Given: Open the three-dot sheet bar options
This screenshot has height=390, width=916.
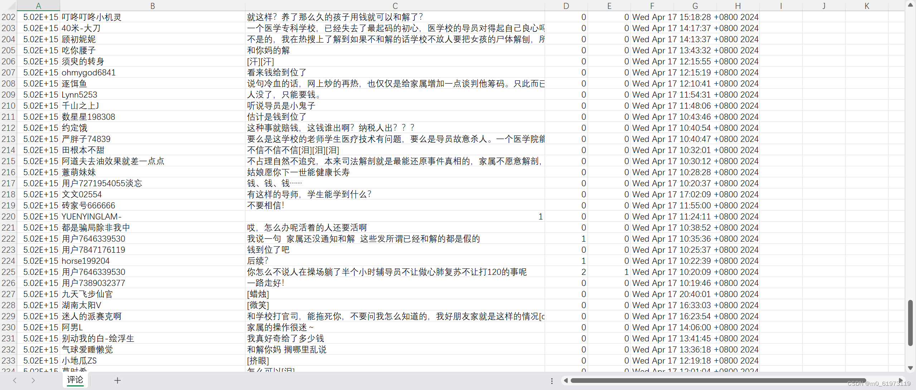Looking at the screenshot, I should 552,381.
